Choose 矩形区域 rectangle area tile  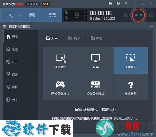pos(60,61)
